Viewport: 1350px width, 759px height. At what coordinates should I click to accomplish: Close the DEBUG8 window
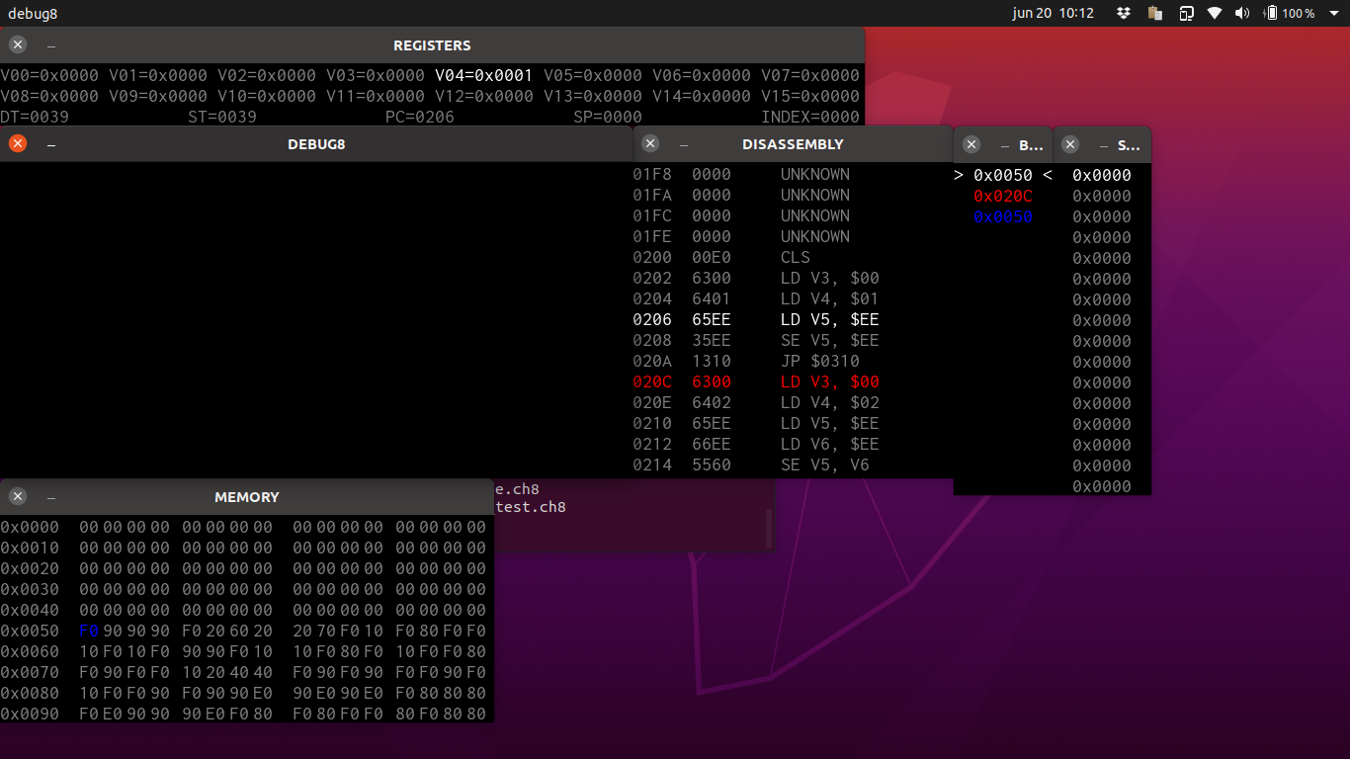tap(18, 143)
